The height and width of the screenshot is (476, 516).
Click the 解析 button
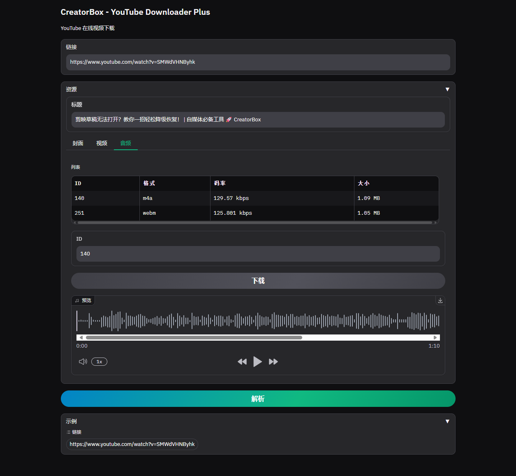[258, 399]
